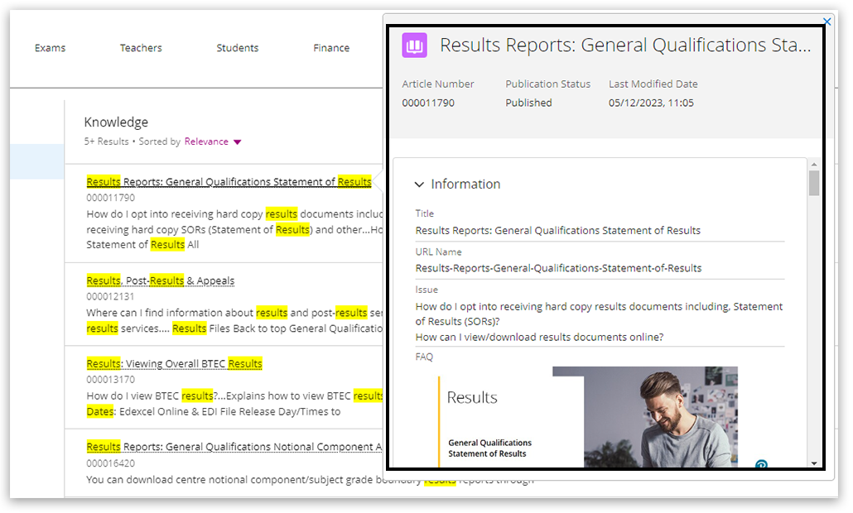Go to the Students tab
This screenshot has height=513, width=853.
click(x=238, y=48)
